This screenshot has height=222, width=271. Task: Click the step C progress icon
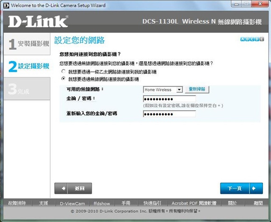tap(252, 39)
